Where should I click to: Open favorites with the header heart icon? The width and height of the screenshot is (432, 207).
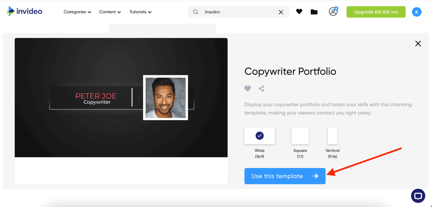click(299, 12)
